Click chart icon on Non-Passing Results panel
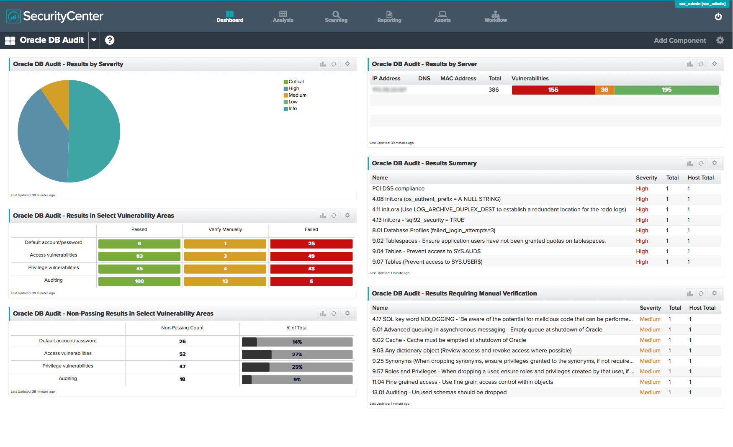733x447 pixels. pos(323,313)
